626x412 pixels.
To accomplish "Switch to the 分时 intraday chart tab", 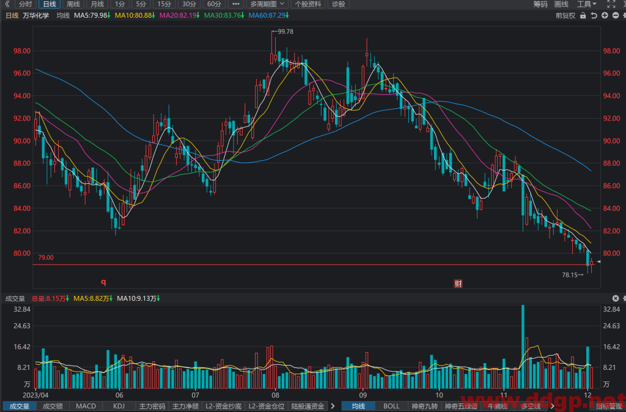I will pyautogui.click(x=26, y=4).
